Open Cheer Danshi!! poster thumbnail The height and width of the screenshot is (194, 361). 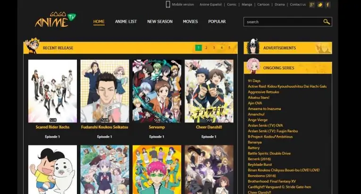tap(209, 91)
